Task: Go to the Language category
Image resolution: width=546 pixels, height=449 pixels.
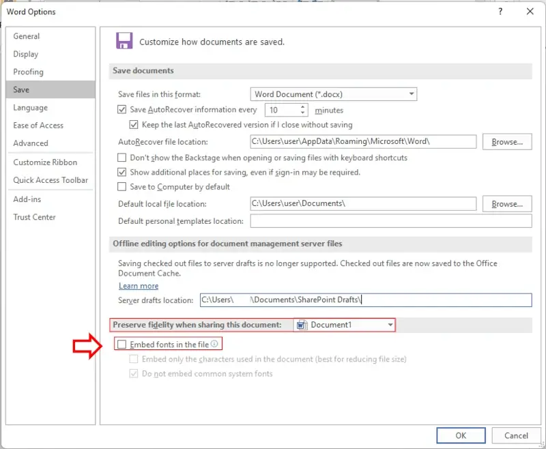Action: pos(51,108)
